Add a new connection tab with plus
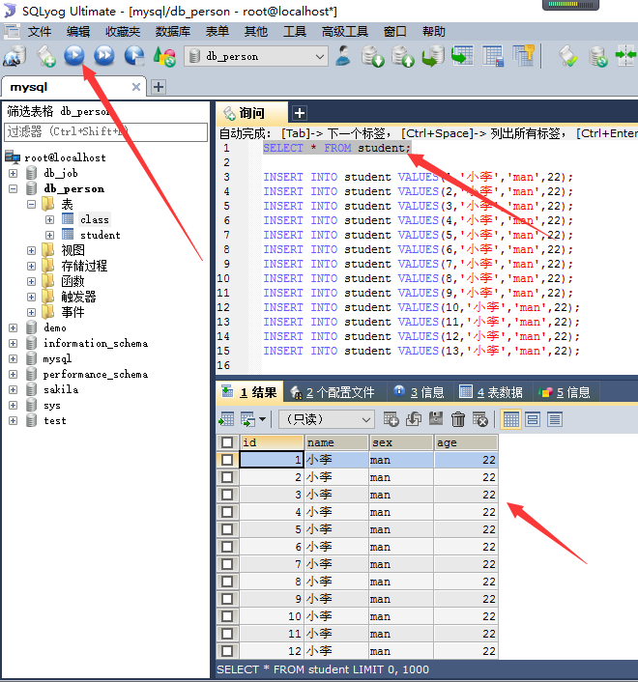The width and height of the screenshot is (638, 682). pos(159,87)
